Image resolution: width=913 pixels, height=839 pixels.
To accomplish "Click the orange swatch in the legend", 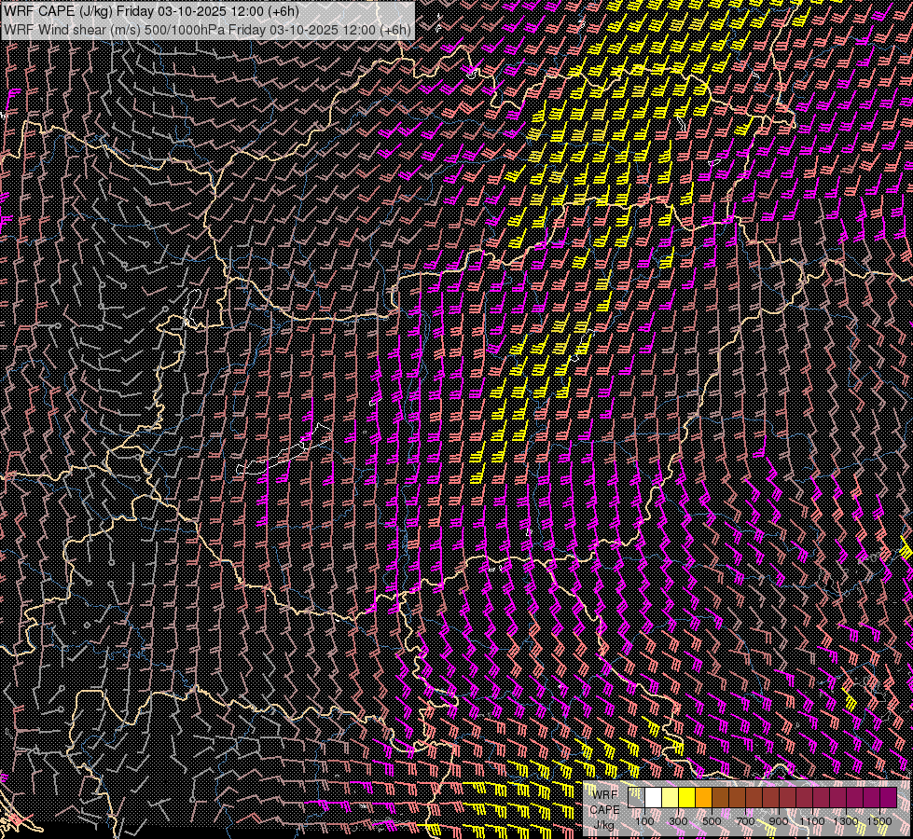I will (x=704, y=798).
